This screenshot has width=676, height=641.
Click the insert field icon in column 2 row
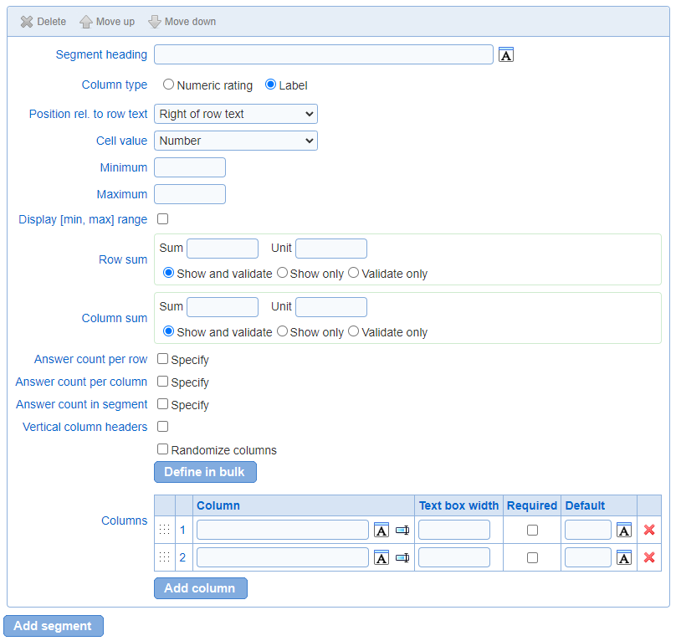[402, 558]
